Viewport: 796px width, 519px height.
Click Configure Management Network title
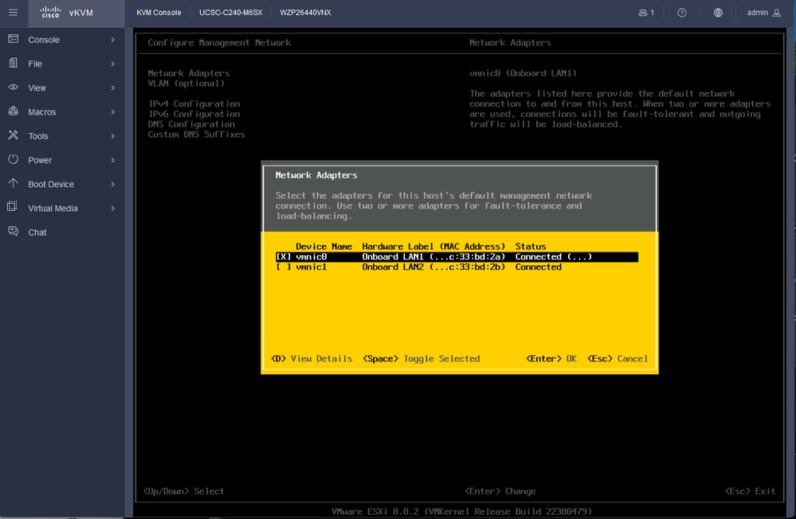coord(219,43)
